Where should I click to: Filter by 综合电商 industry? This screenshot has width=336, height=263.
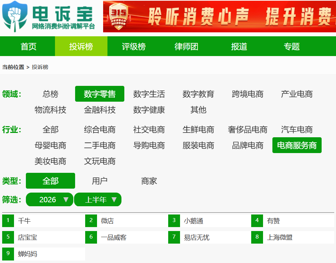(100, 129)
